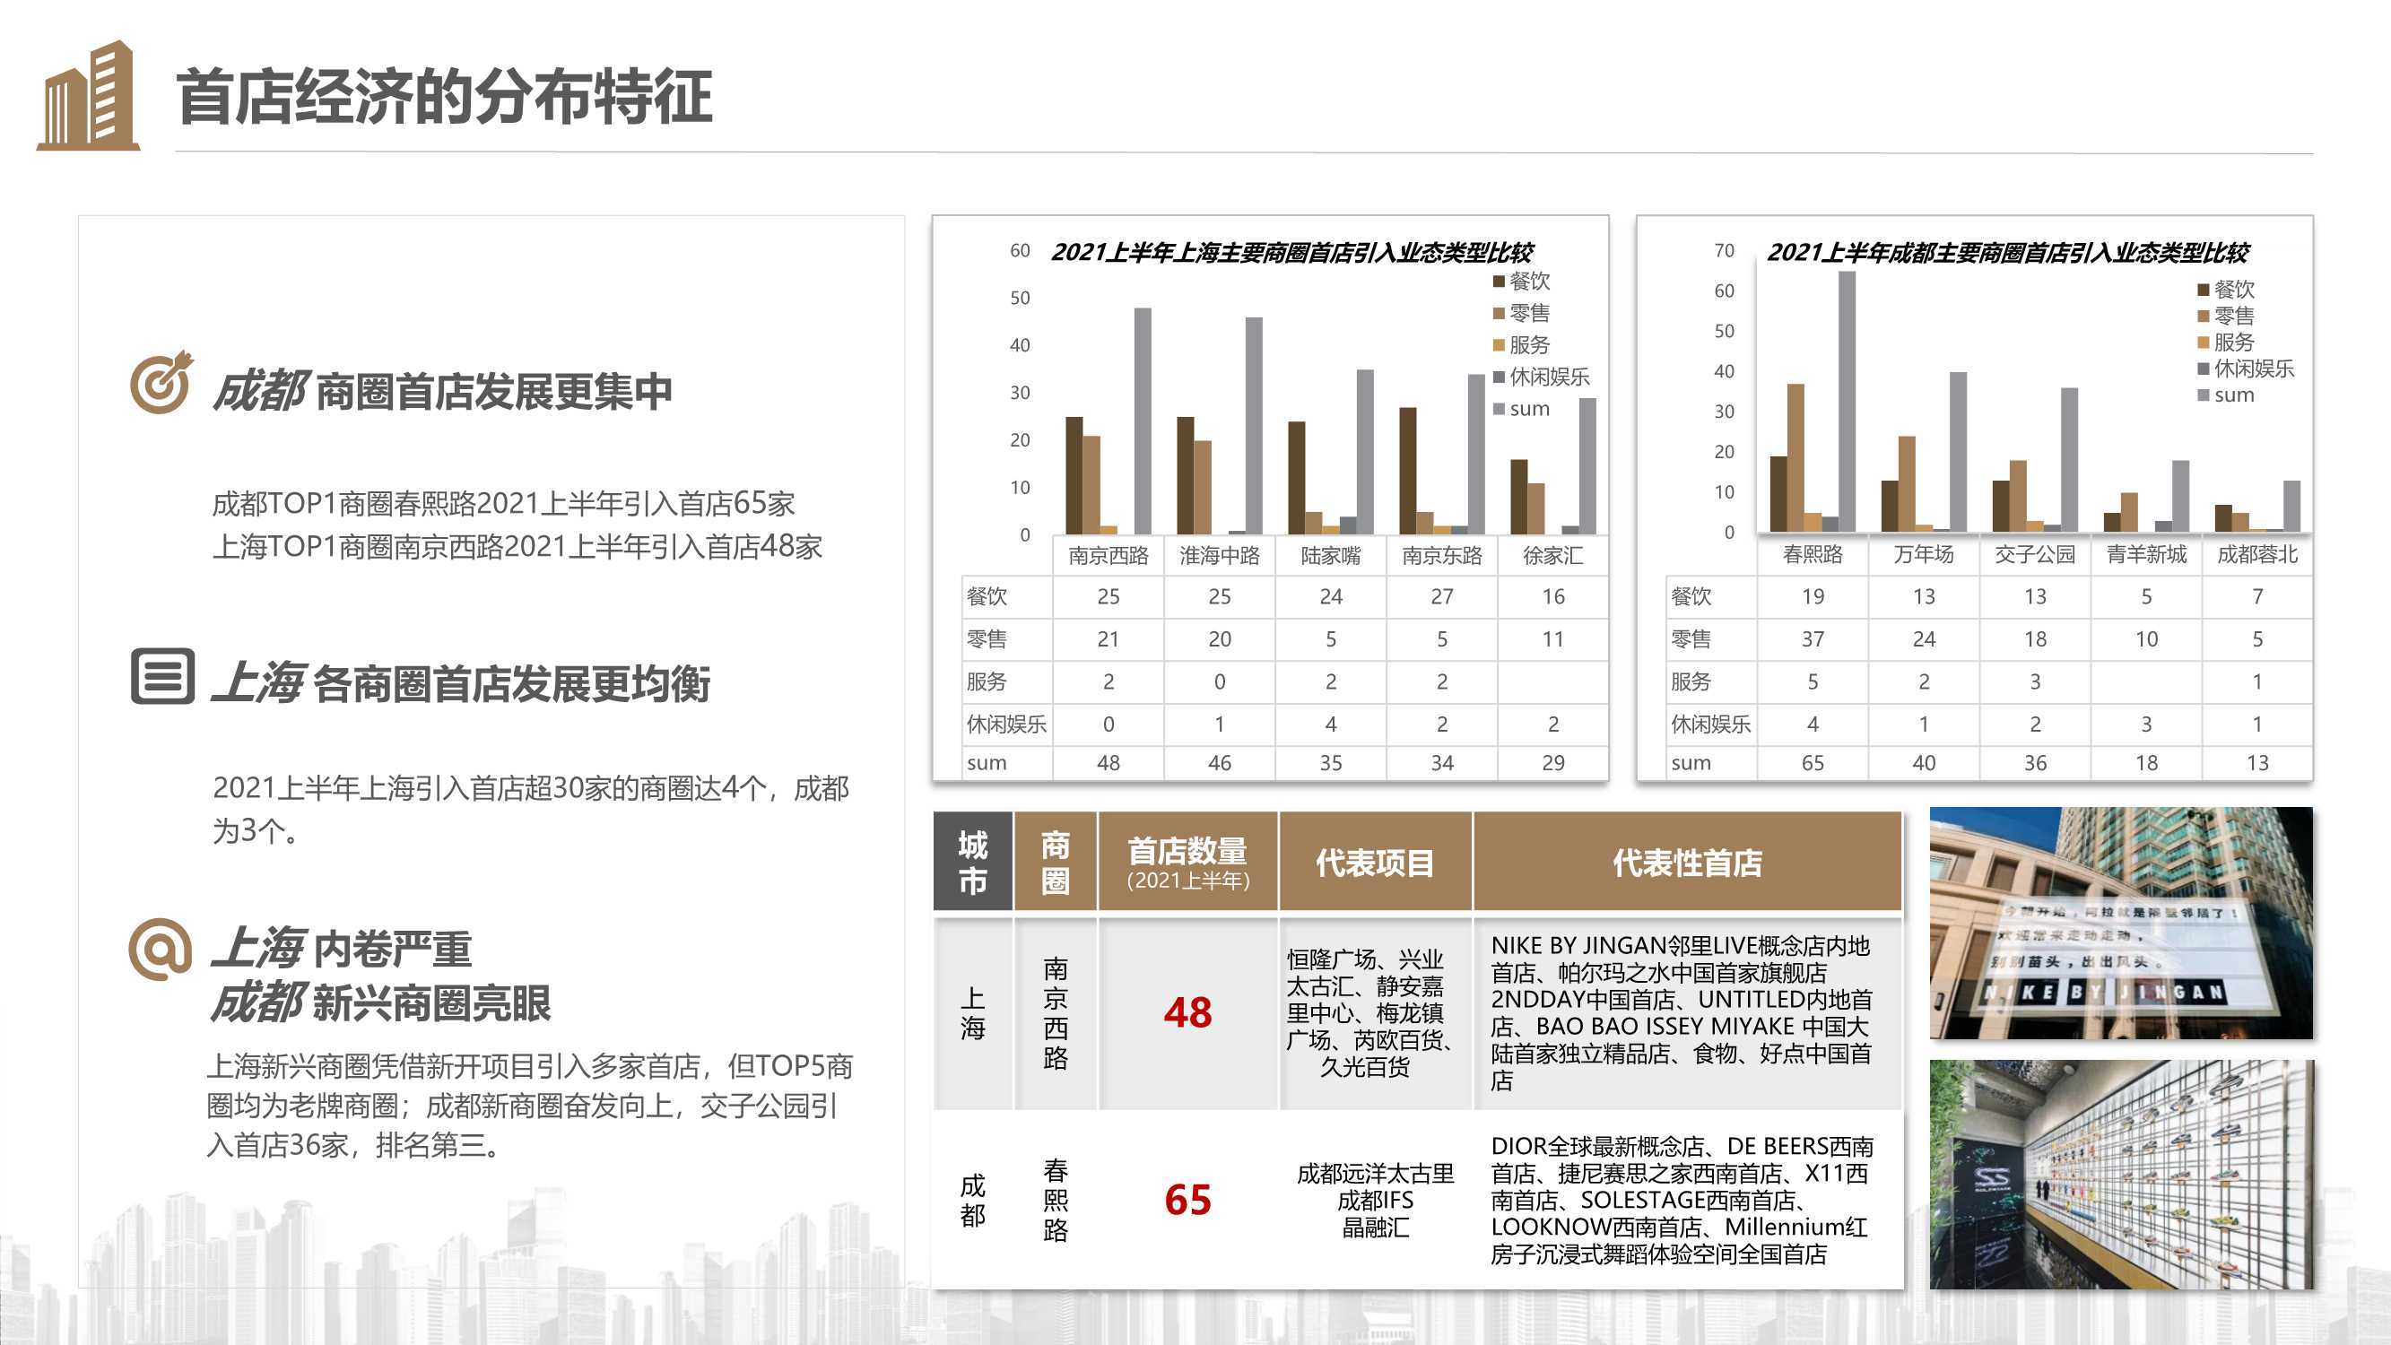Screen dimensions: 2391x1345
Task: Click the tan 零售 bar for 万年场
Action: [1907, 484]
